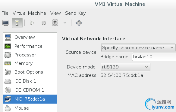Select the Processor item
The image size is (176, 112).
click(x=30, y=55)
